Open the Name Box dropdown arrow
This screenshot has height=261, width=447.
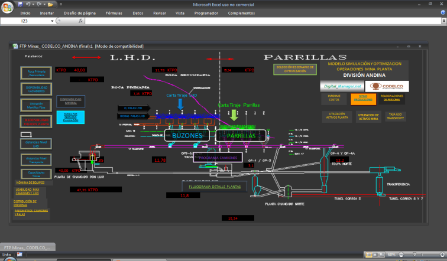(x=52, y=21)
